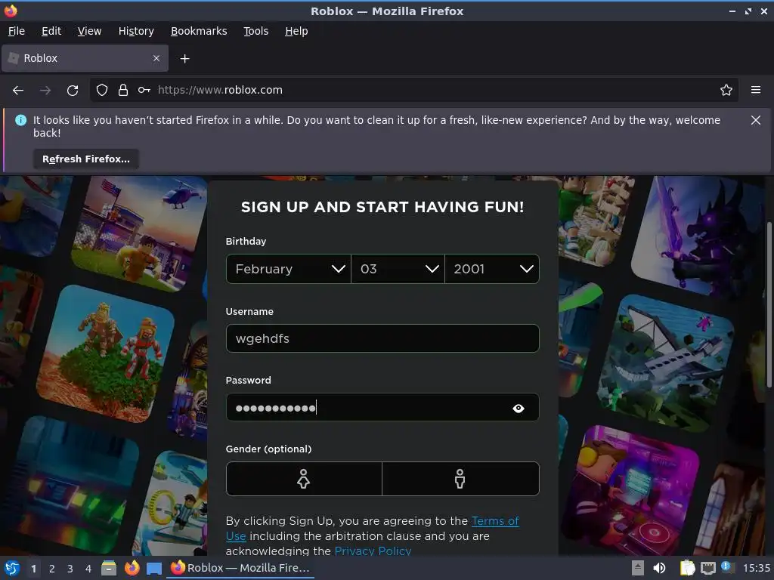Open the birthday day dropdown showing 03
Viewport: 774px width, 580px height.
click(398, 269)
